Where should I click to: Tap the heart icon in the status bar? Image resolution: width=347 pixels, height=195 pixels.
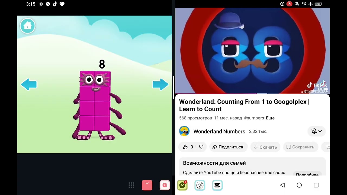62,4
